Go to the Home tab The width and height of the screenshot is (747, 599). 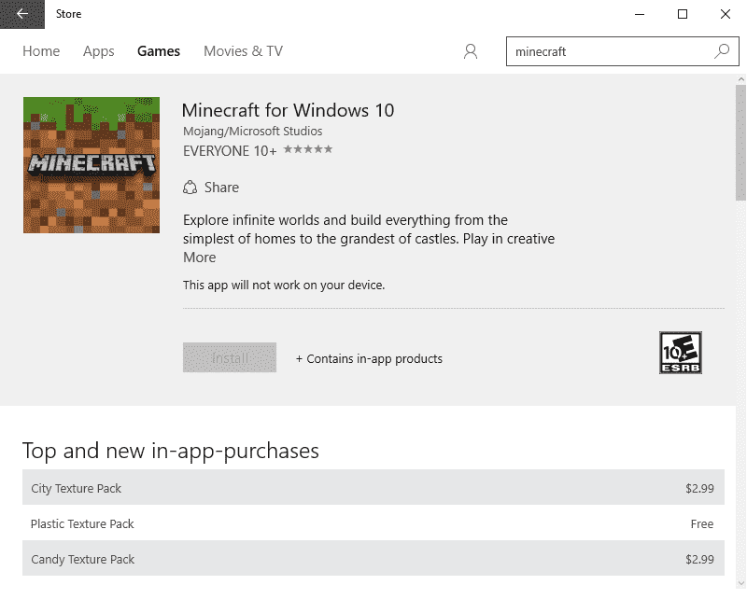point(41,51)
